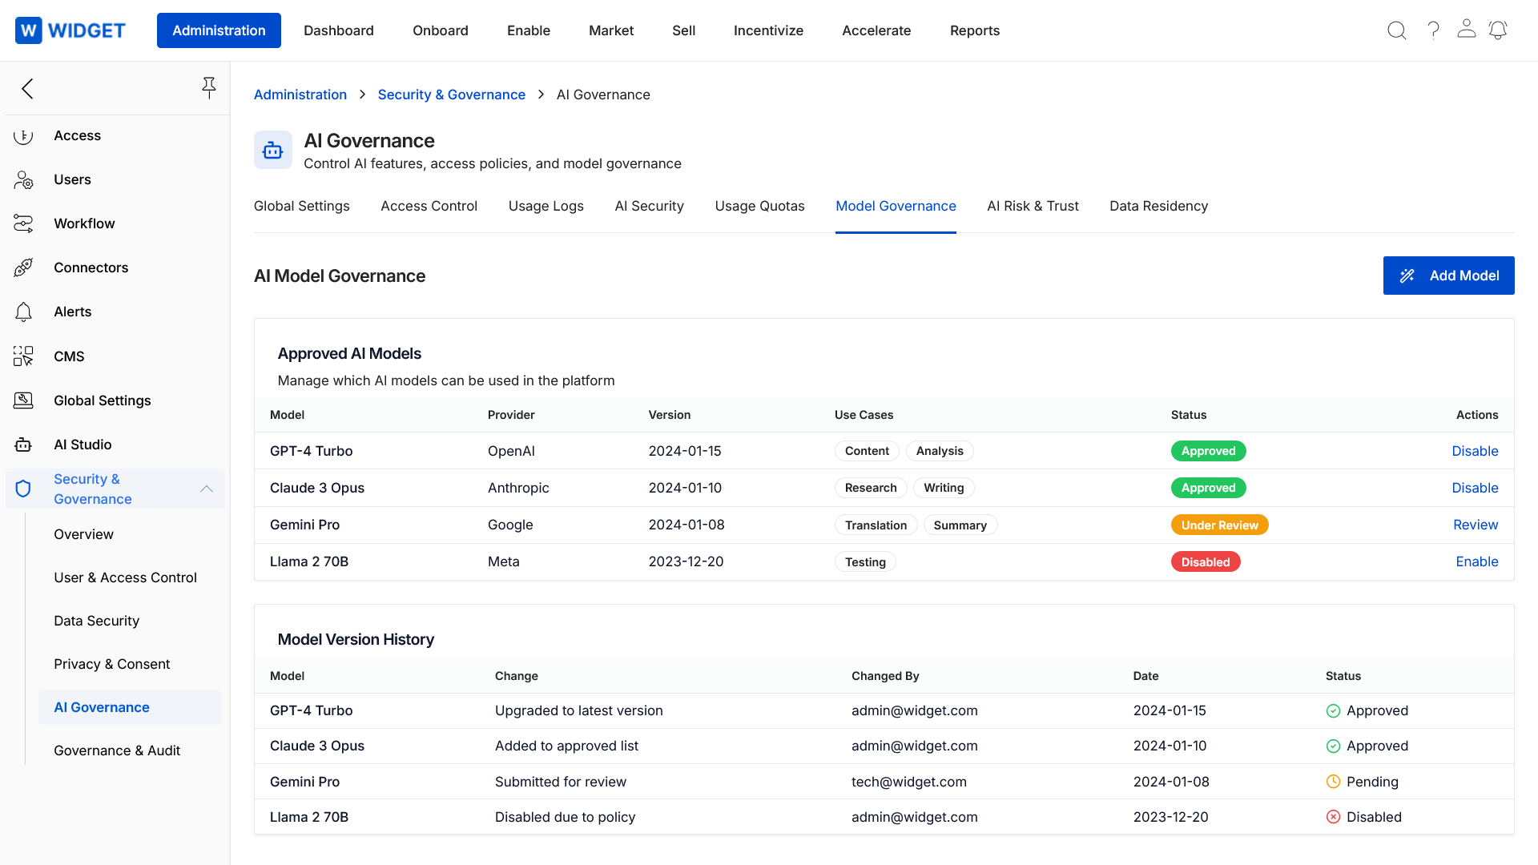Screen dimensions: 1538x865
Task: Go to Security & Governance breadcrumb
Action: coord(451,95)
